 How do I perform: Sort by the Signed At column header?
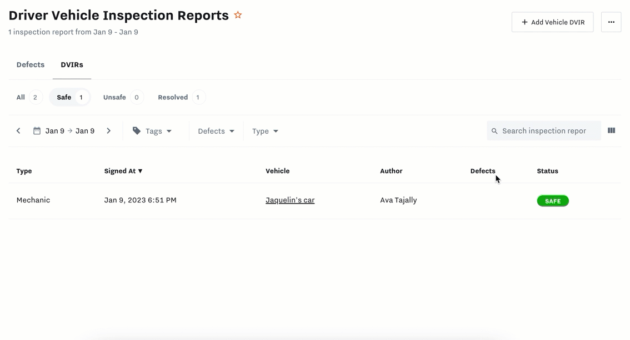123,171
